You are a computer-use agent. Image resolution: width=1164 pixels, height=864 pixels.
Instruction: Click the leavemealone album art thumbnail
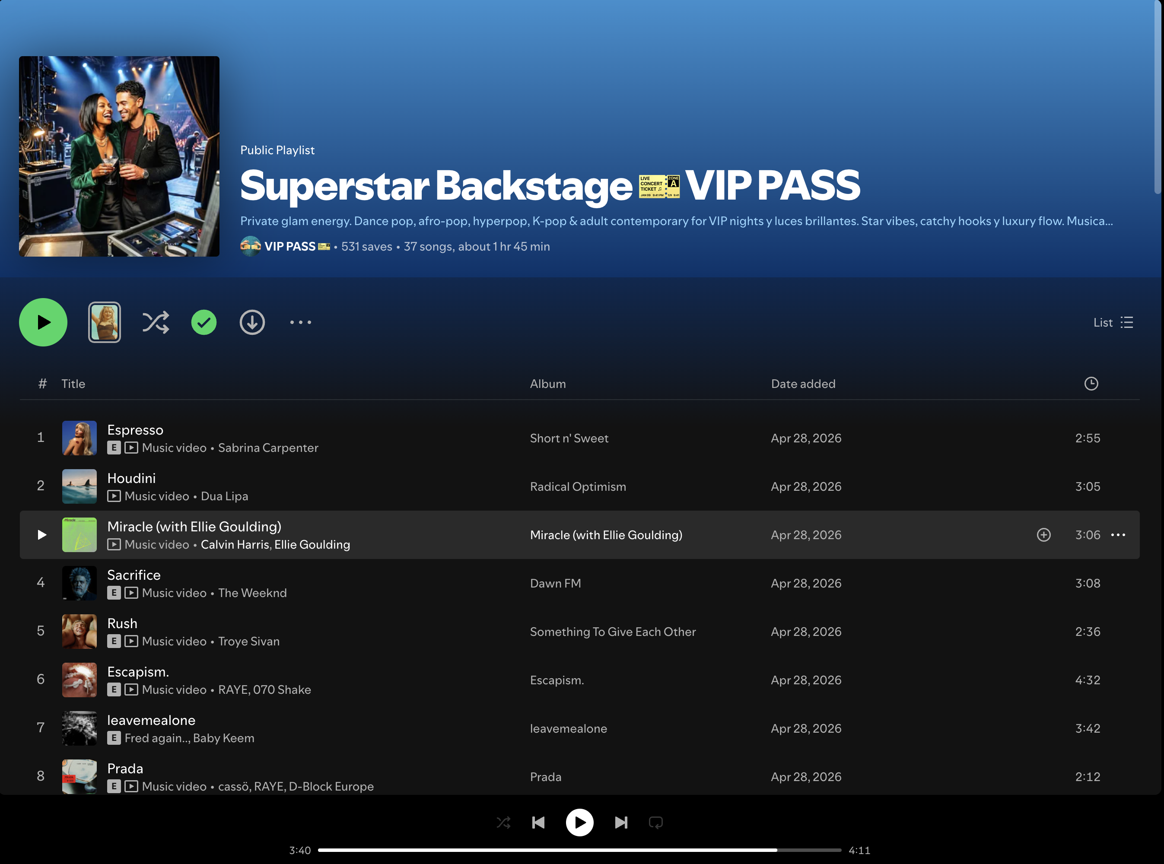(x=80, y=728)
